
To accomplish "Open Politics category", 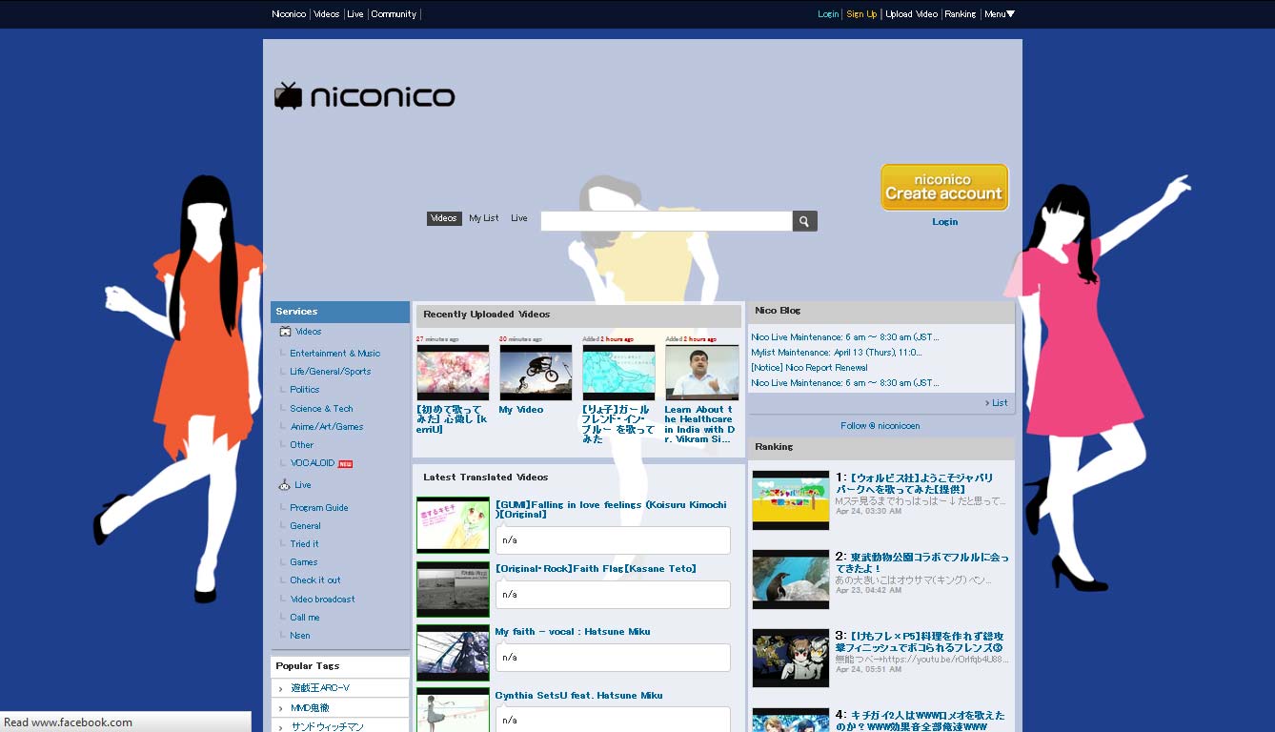I will tap(305, 390).
